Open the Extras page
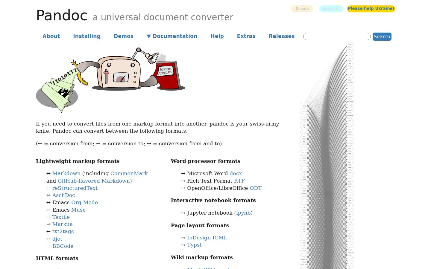This screenshot has width=431, height=269. (246, 36)
